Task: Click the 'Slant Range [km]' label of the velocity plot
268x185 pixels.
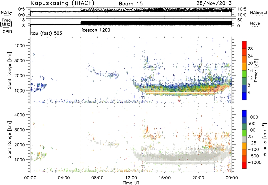Action: point(9,140)
